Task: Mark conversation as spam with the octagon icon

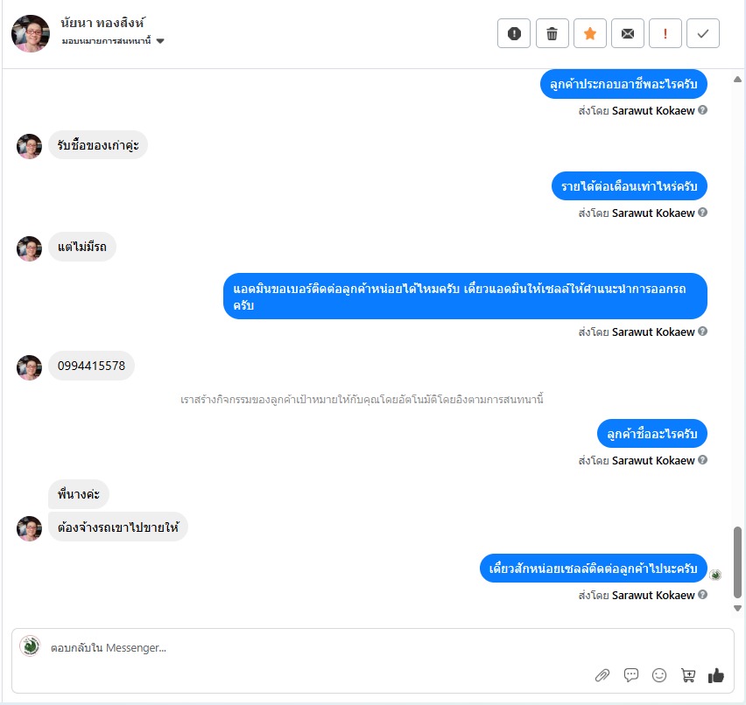Action: 514,33
